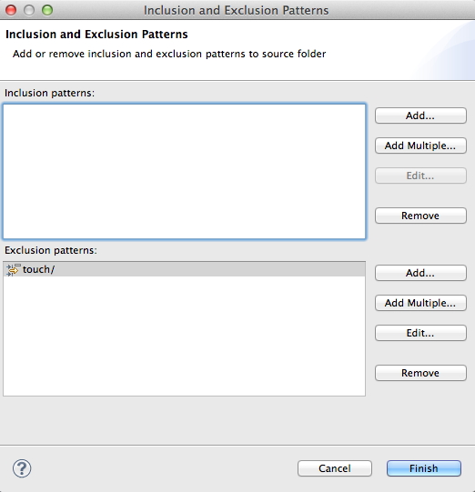Open Add Multiple for inclusion patterns

coord(420,146)
